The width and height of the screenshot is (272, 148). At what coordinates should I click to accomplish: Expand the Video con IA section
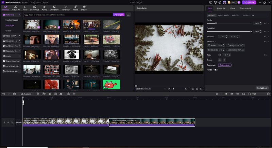click(11, 36)
